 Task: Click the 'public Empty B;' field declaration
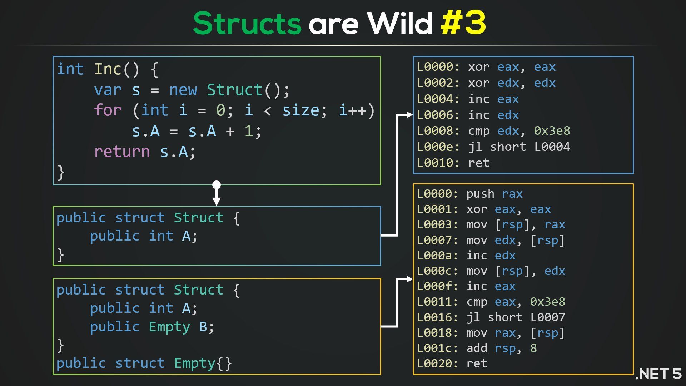click(x=152, y=327)
